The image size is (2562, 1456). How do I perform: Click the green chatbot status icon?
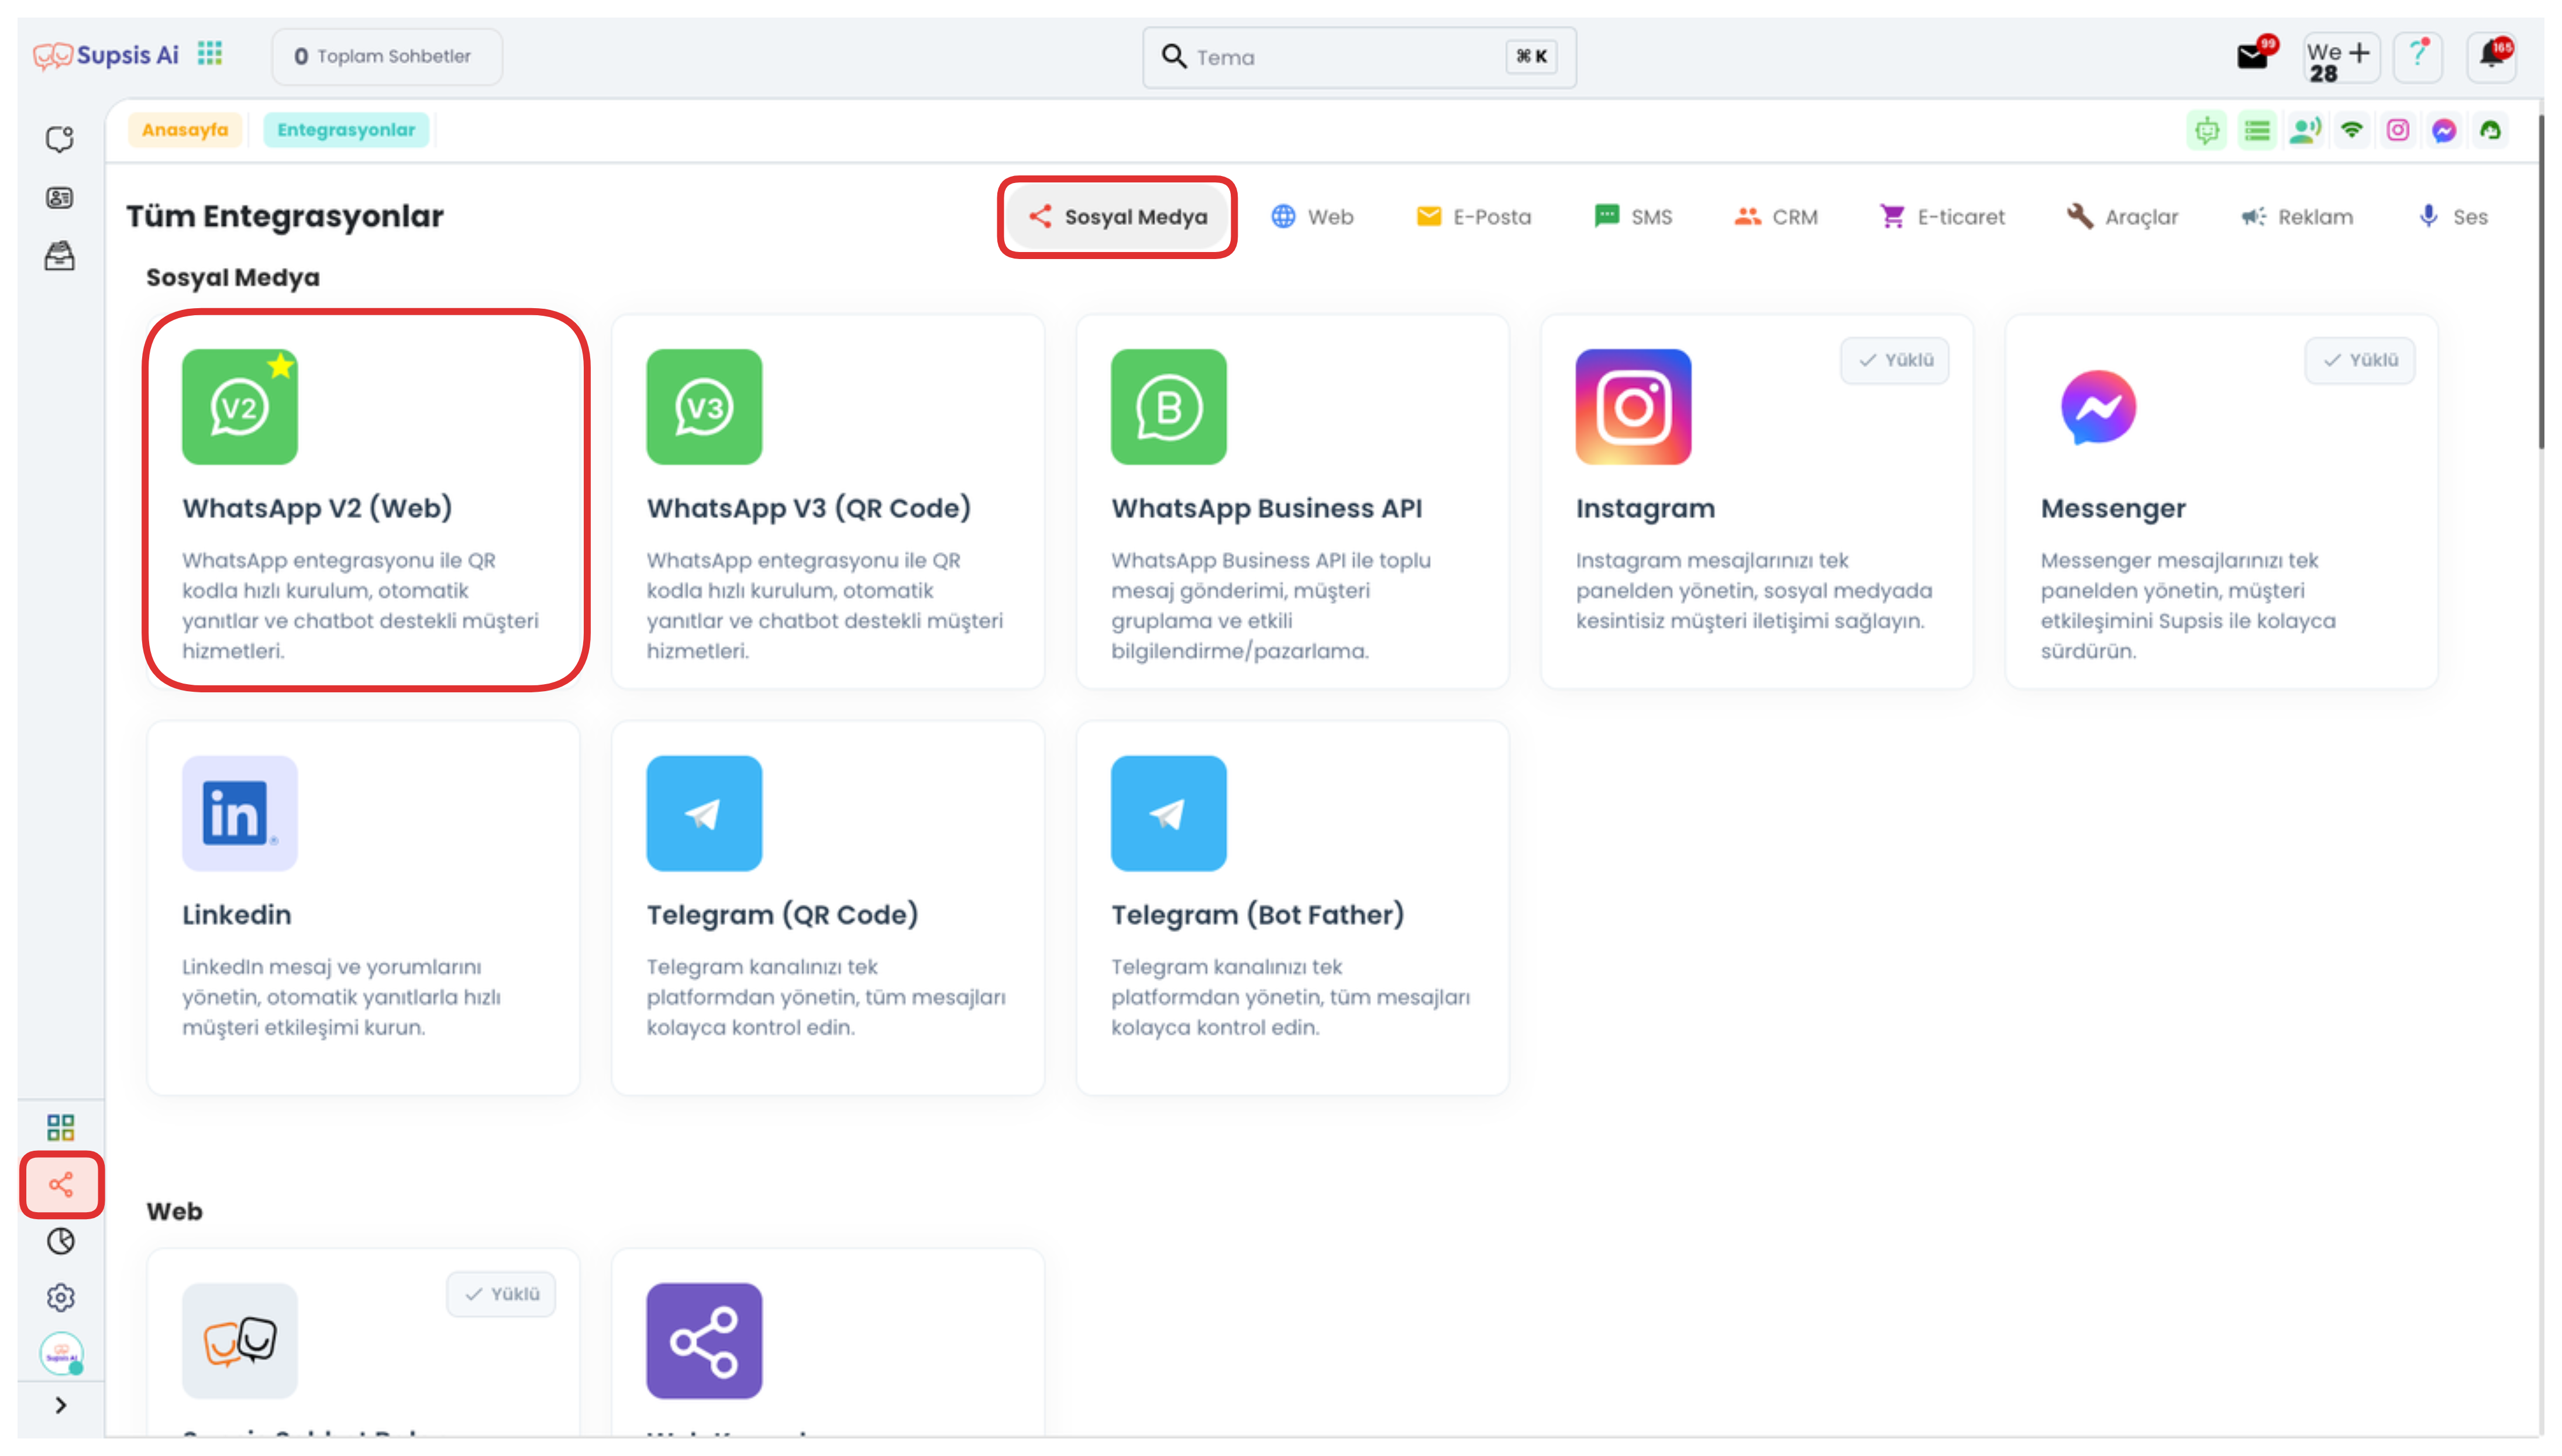tap(2207, 130)
